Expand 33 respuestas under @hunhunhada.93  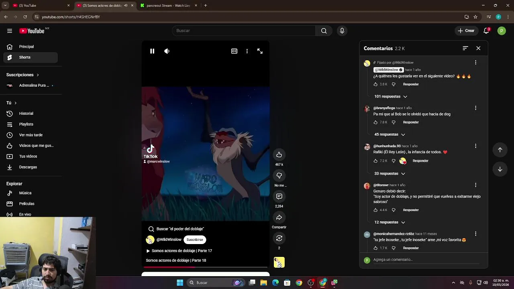(x=390, y=173)
